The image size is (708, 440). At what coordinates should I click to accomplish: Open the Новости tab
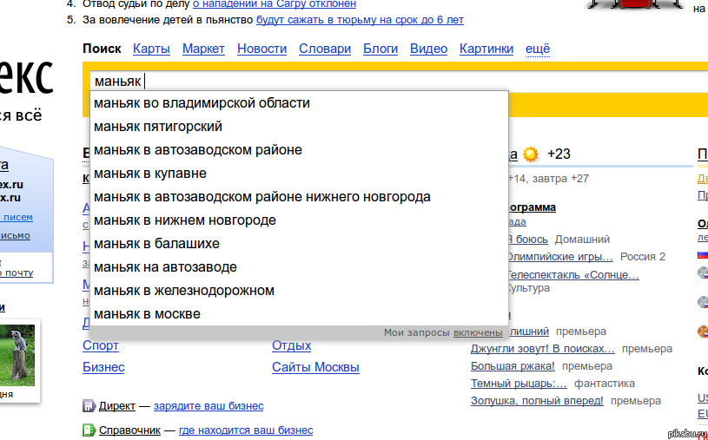pyautogui.click(x=261, y=49)
